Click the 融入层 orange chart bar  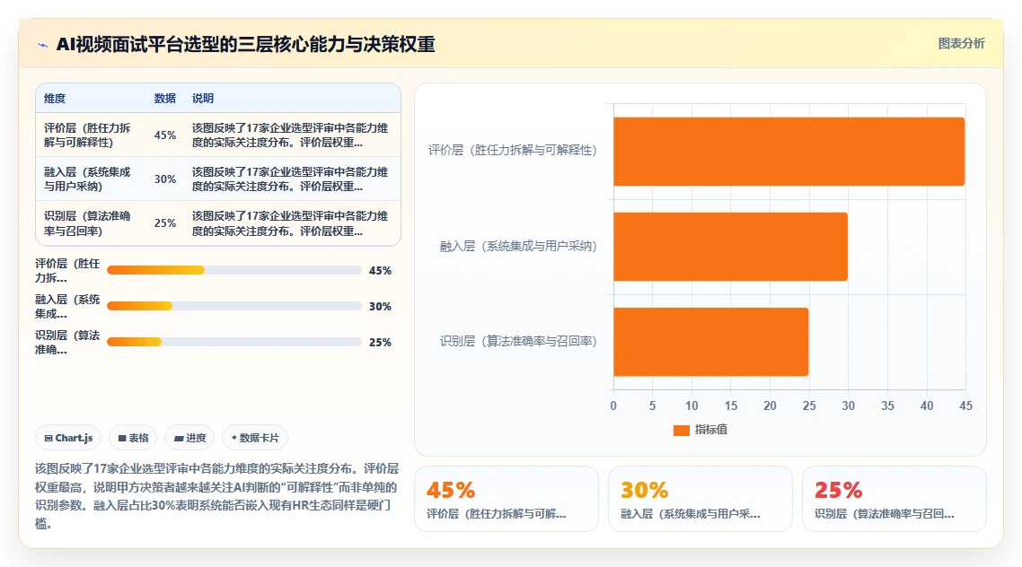click(730, 247)
